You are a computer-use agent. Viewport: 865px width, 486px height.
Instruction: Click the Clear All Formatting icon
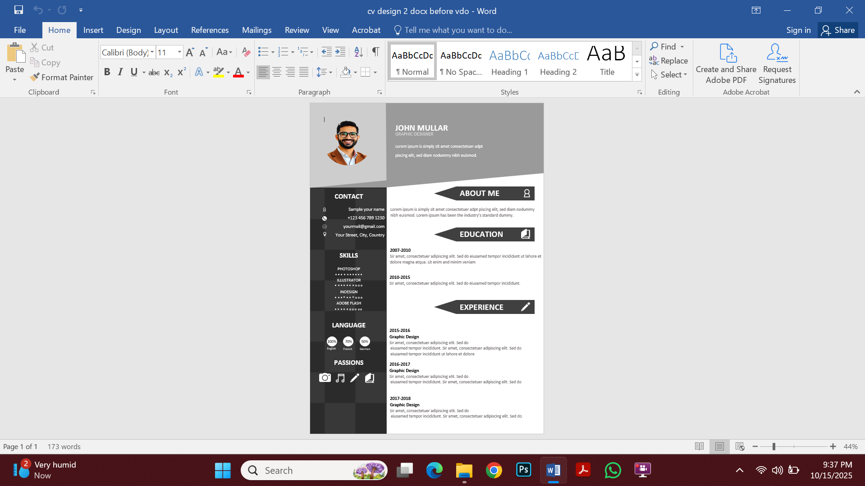246,52
